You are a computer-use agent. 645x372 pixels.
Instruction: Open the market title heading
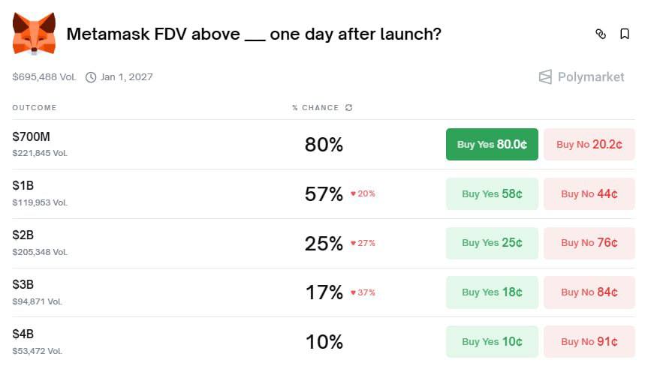(254, 34)
